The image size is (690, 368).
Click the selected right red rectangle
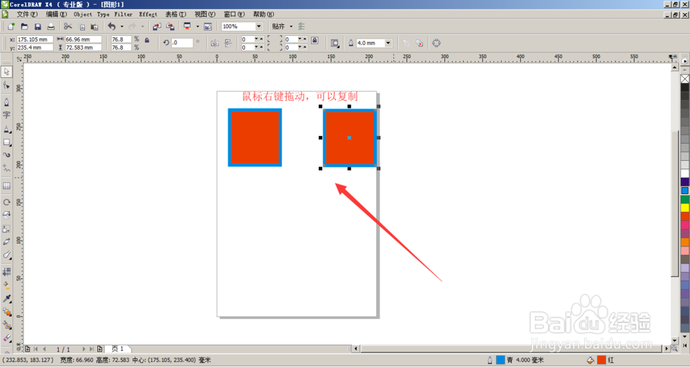coord(349,138)
